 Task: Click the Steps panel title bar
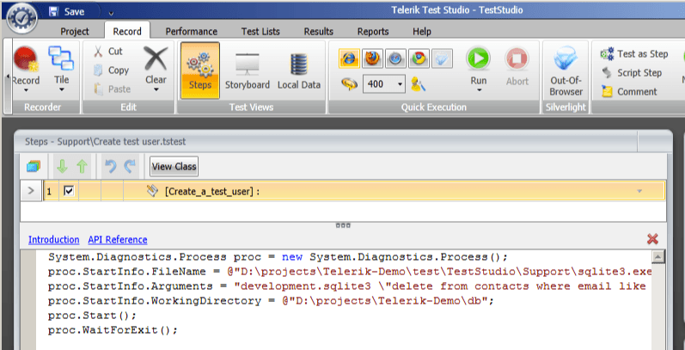[343, 142]
